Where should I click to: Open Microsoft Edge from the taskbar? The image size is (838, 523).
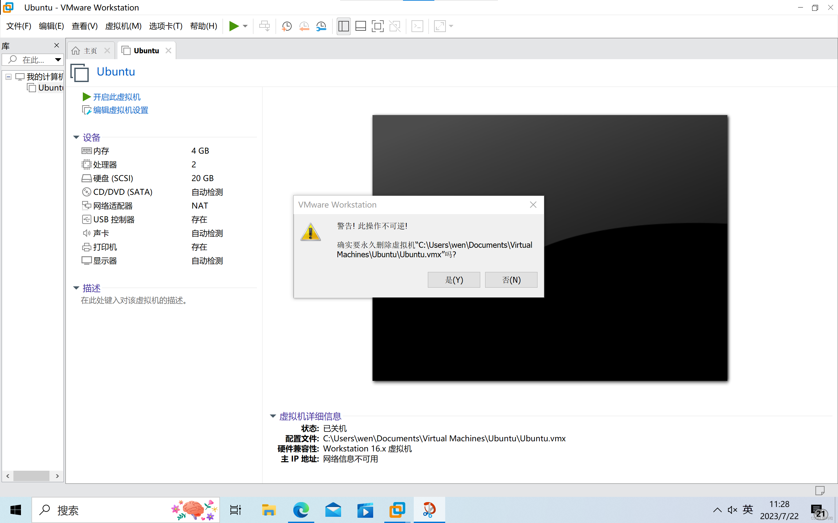pos(301,510)
